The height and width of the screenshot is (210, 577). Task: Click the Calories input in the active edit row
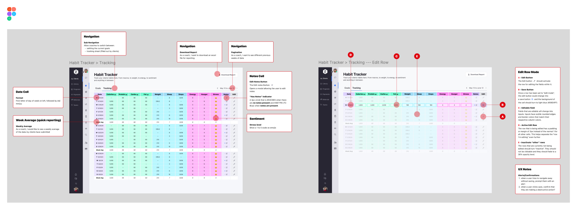click(x=360, y=105)
